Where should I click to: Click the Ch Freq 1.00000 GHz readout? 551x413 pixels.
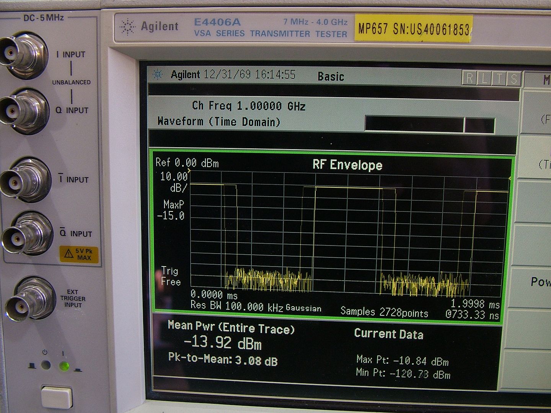click(249, 106)
